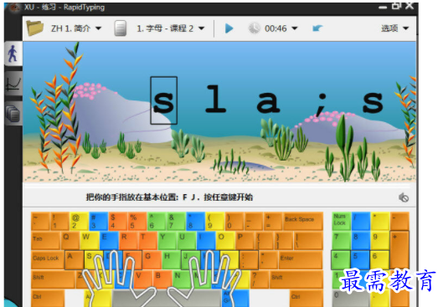443x307 pixels.
Task: Click the ( 9 number key
Action: pyautogui.click(x=214, y=221)
